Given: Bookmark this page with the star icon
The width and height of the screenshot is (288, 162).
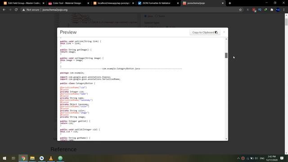Looking at the screenshot, I should click(x=240, y=10).
